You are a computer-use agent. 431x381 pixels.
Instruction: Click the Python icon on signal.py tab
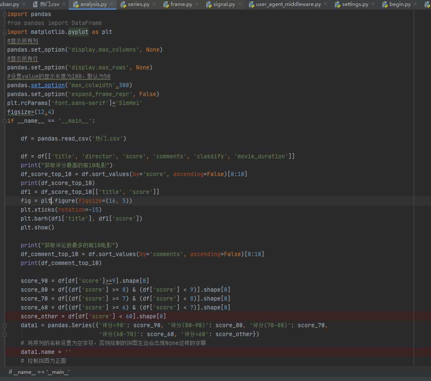[x=210, y=5]
